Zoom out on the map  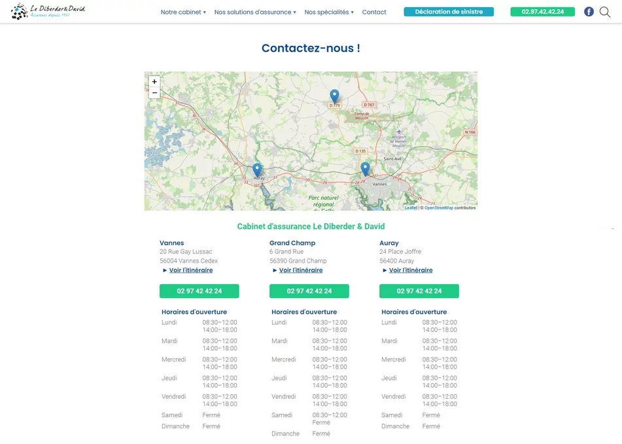pyautogui.click(x=154, y=93)
